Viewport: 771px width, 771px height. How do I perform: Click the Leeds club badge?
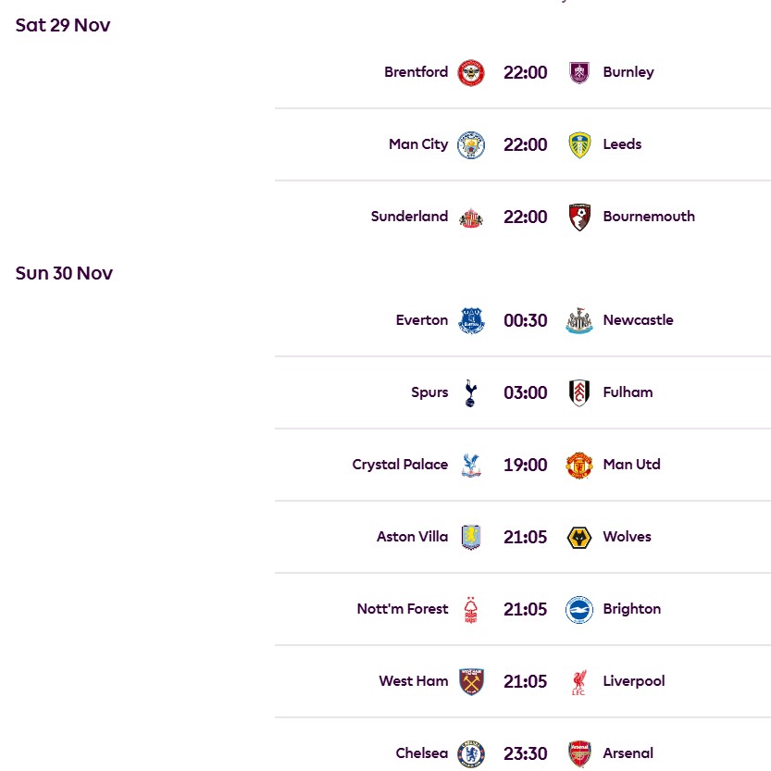578,144
